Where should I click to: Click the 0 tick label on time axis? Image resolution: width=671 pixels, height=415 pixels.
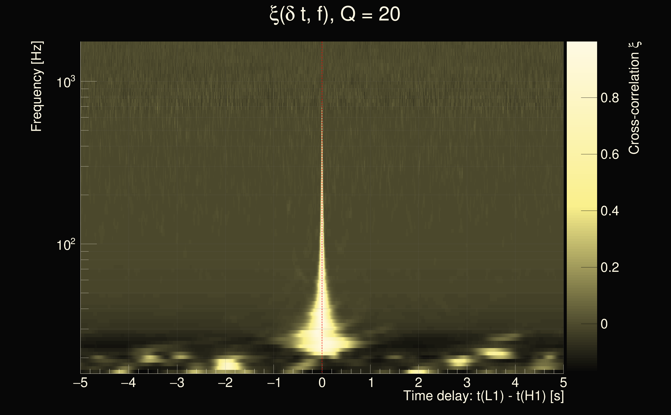tap(322, 383)
